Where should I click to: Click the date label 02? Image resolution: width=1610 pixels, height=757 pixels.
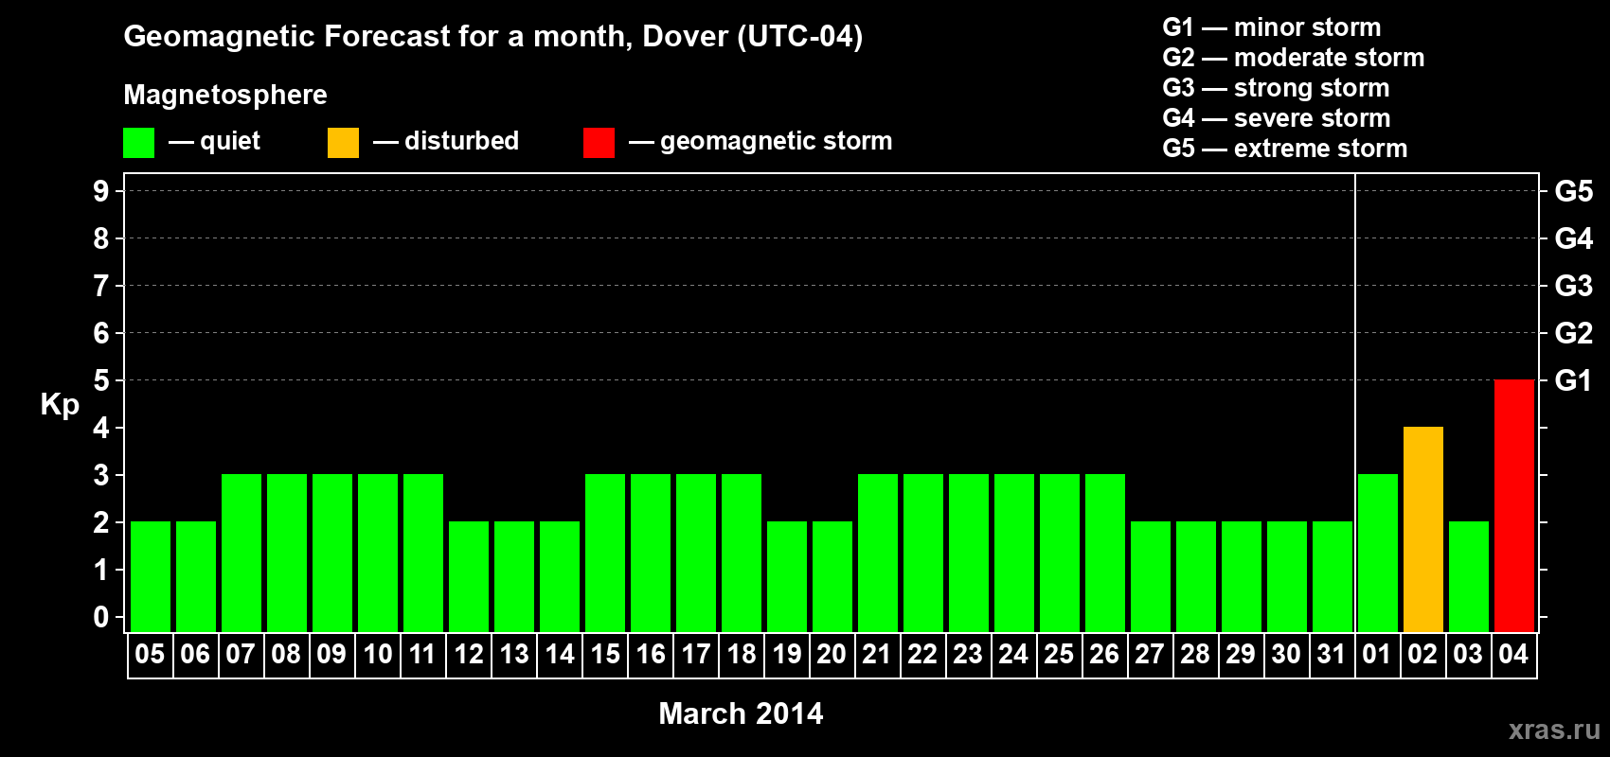pos(1422,654)
